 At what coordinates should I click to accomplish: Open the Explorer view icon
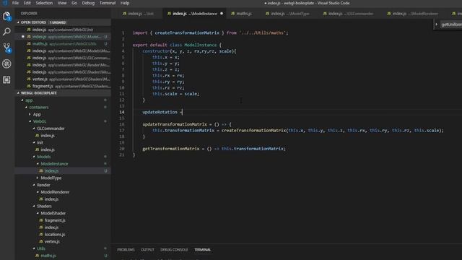tap(6, 16)
